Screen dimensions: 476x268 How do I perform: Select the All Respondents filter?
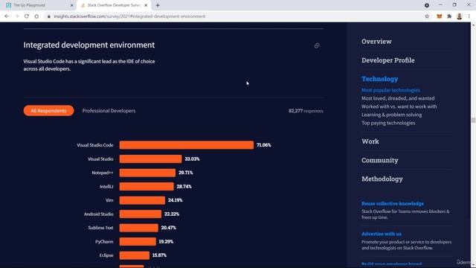coord(48,111)
